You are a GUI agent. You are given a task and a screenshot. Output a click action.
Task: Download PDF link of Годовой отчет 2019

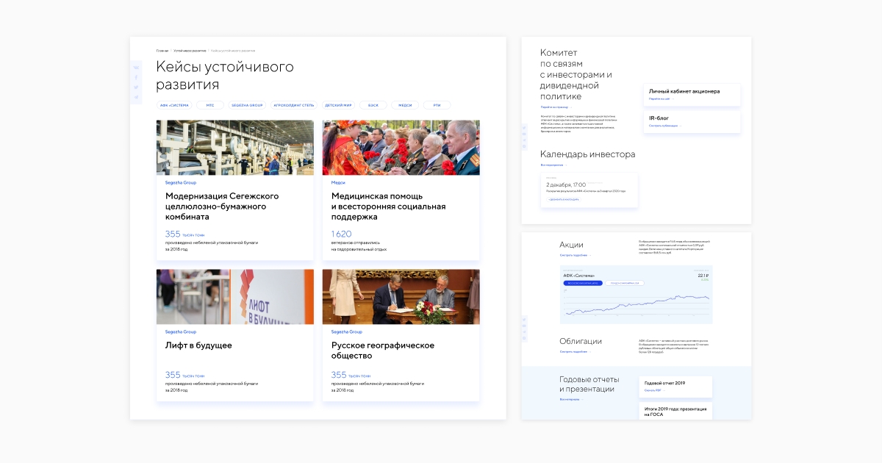(x=654, y=390)
